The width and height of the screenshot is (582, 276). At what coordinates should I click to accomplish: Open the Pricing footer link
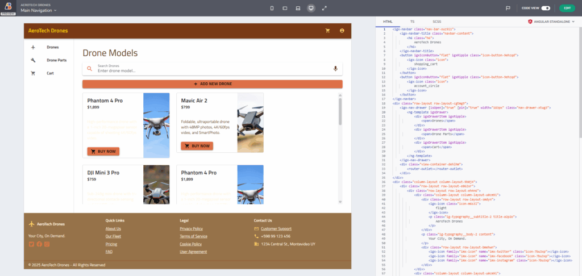(x=111, y=244)
